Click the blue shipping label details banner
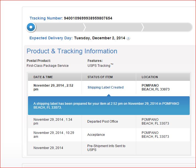The image size is (196, 168). 109,106
